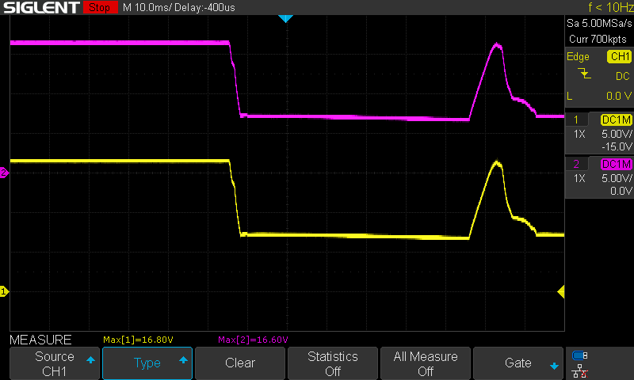Click the blue up arrow on Type softkey
Image resolution: width=634 pixels, height=380 pixels.
point(183,359)
